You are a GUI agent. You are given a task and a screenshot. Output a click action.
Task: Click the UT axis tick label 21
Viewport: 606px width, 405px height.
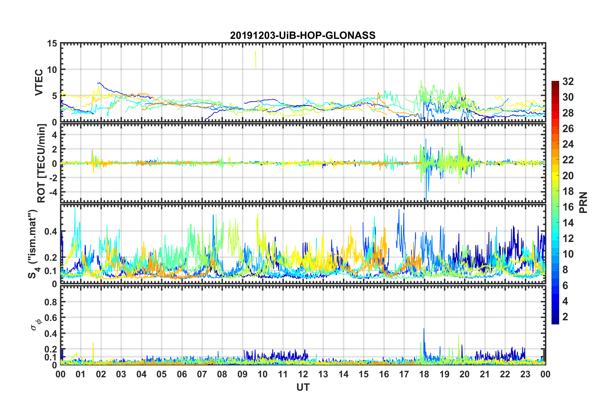click(x=485, y=374)
